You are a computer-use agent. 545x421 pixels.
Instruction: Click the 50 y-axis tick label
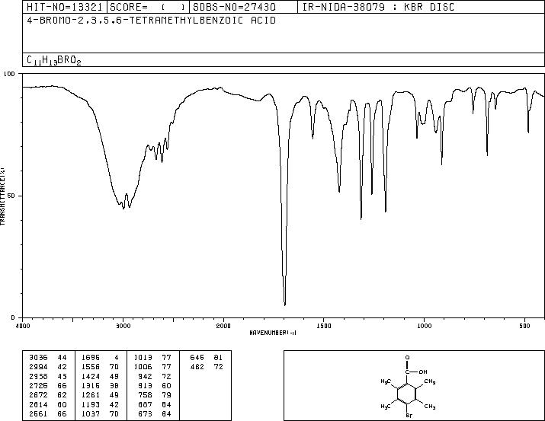(11, 196)
